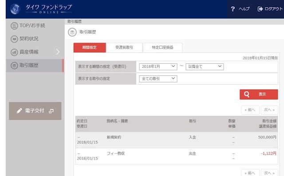Image resolution: width=284 pixels, height=176 pixels.
Task: Click the upper 次へ» pagination button
Action: tap(269, 110)
